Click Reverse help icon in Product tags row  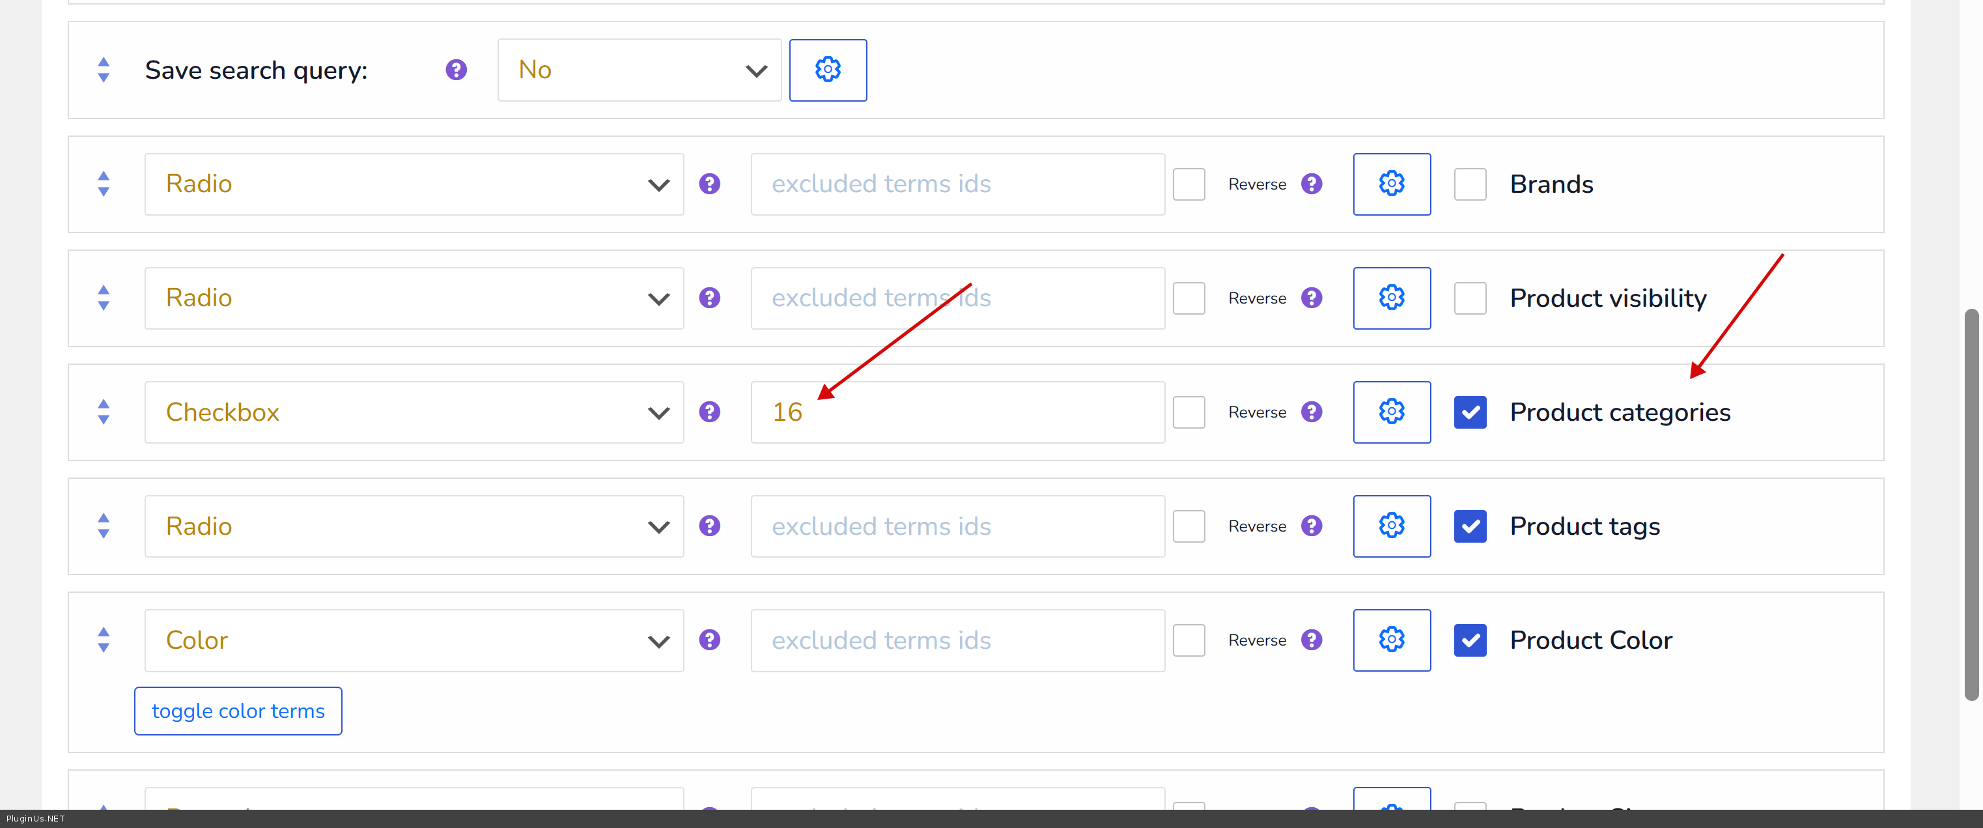(x=1311, y=526)
